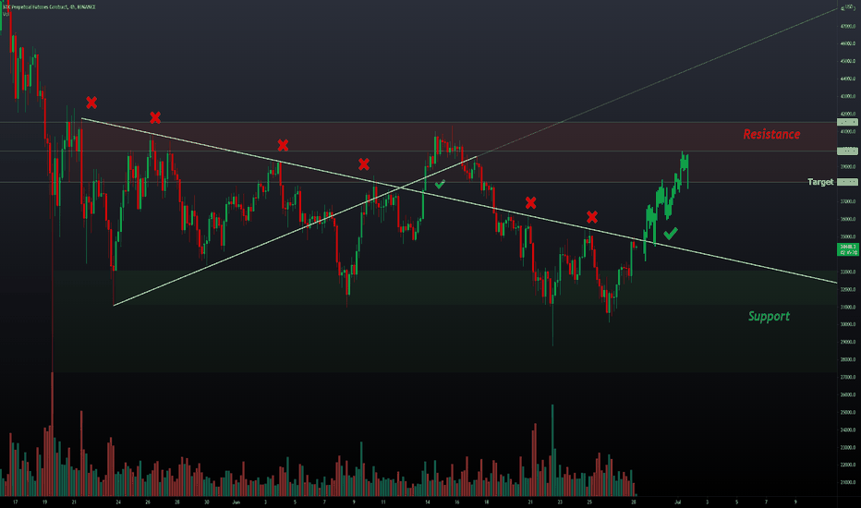861x508 pixels.
Task: Click the 18 date label on time axis
Action: click(486, 502)
